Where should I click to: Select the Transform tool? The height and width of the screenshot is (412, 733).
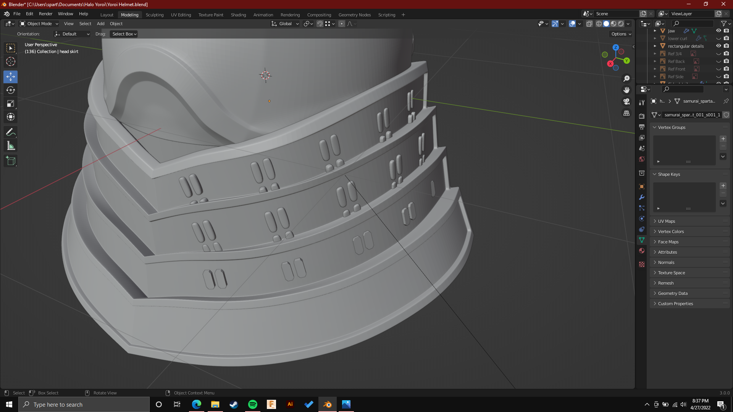[11, 117]
